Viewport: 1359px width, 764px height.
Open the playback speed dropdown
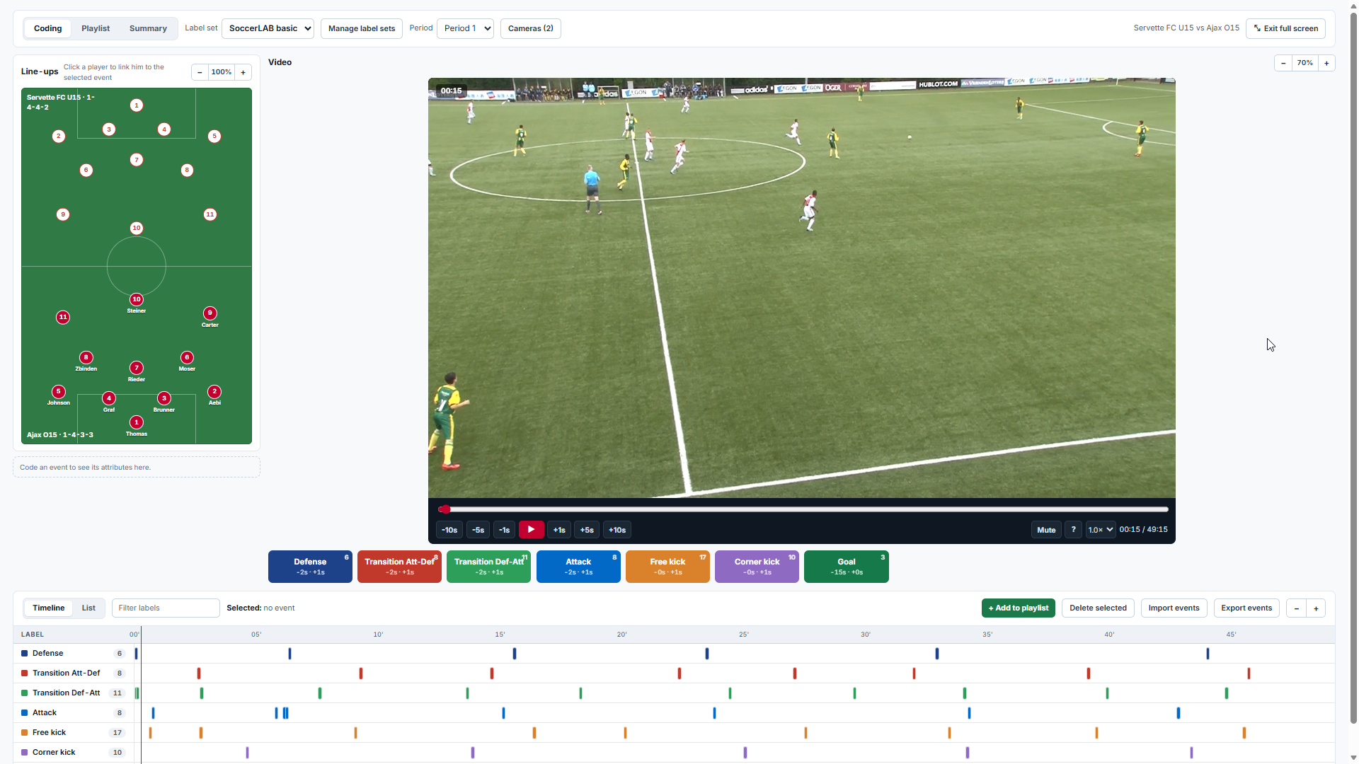point(1100,530)
